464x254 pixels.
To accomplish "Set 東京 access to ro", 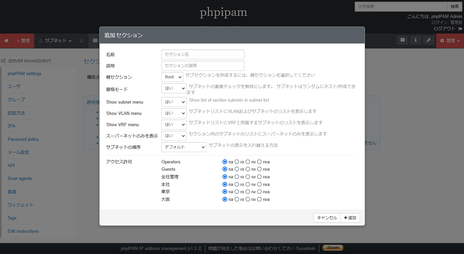I will pos(237,192).
